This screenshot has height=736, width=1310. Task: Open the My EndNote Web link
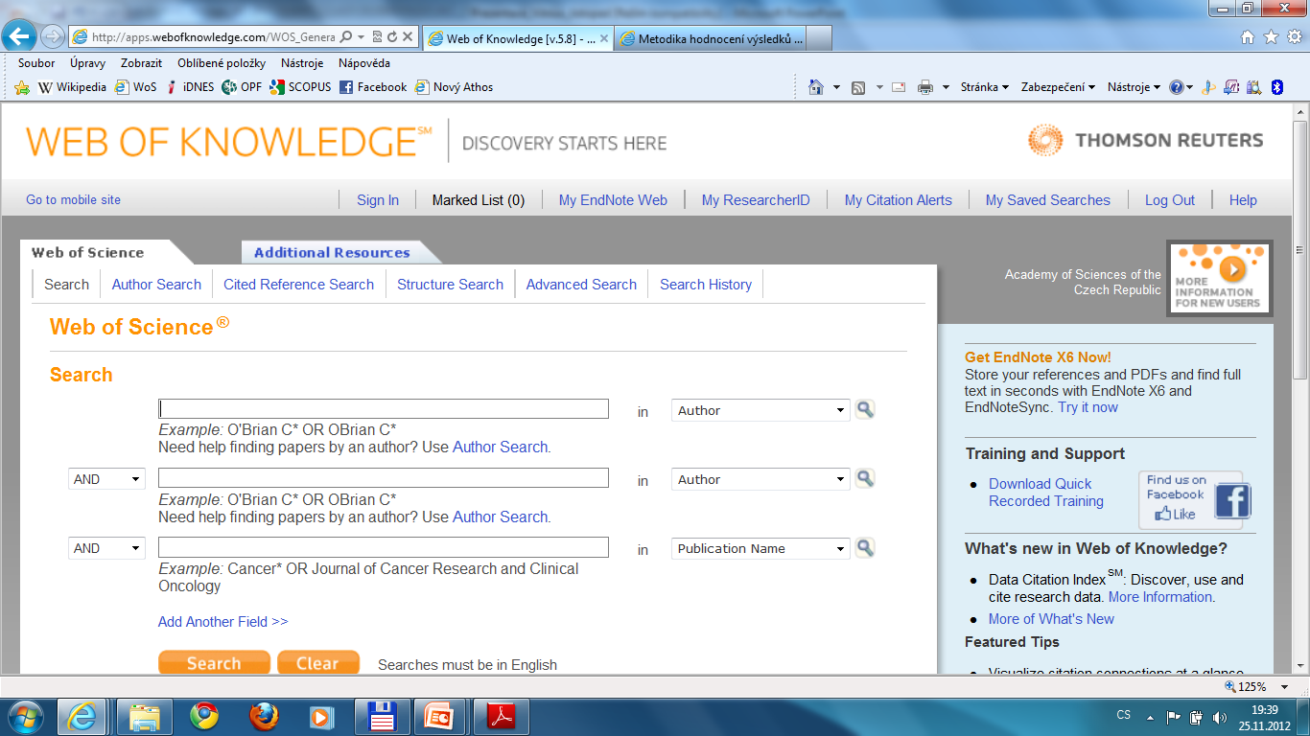click(x=613, y=200)
